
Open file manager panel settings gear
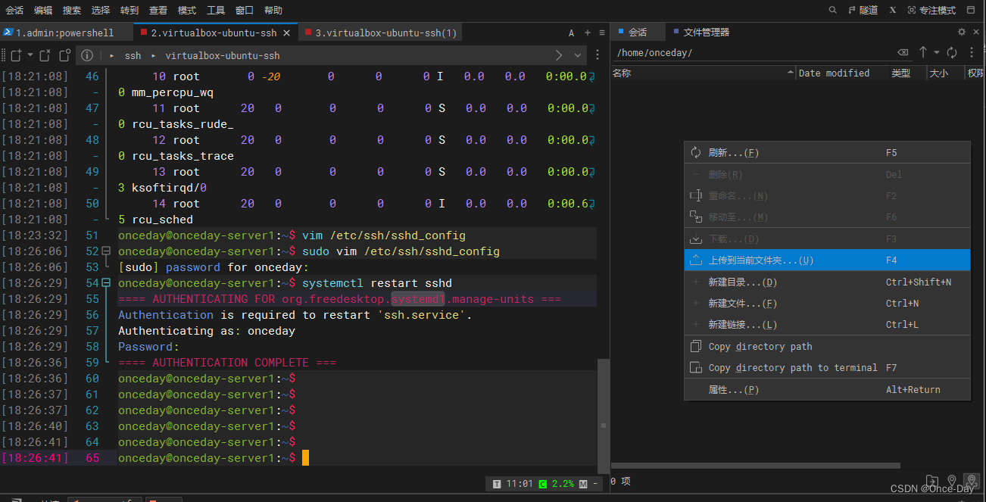coord(962,32)
